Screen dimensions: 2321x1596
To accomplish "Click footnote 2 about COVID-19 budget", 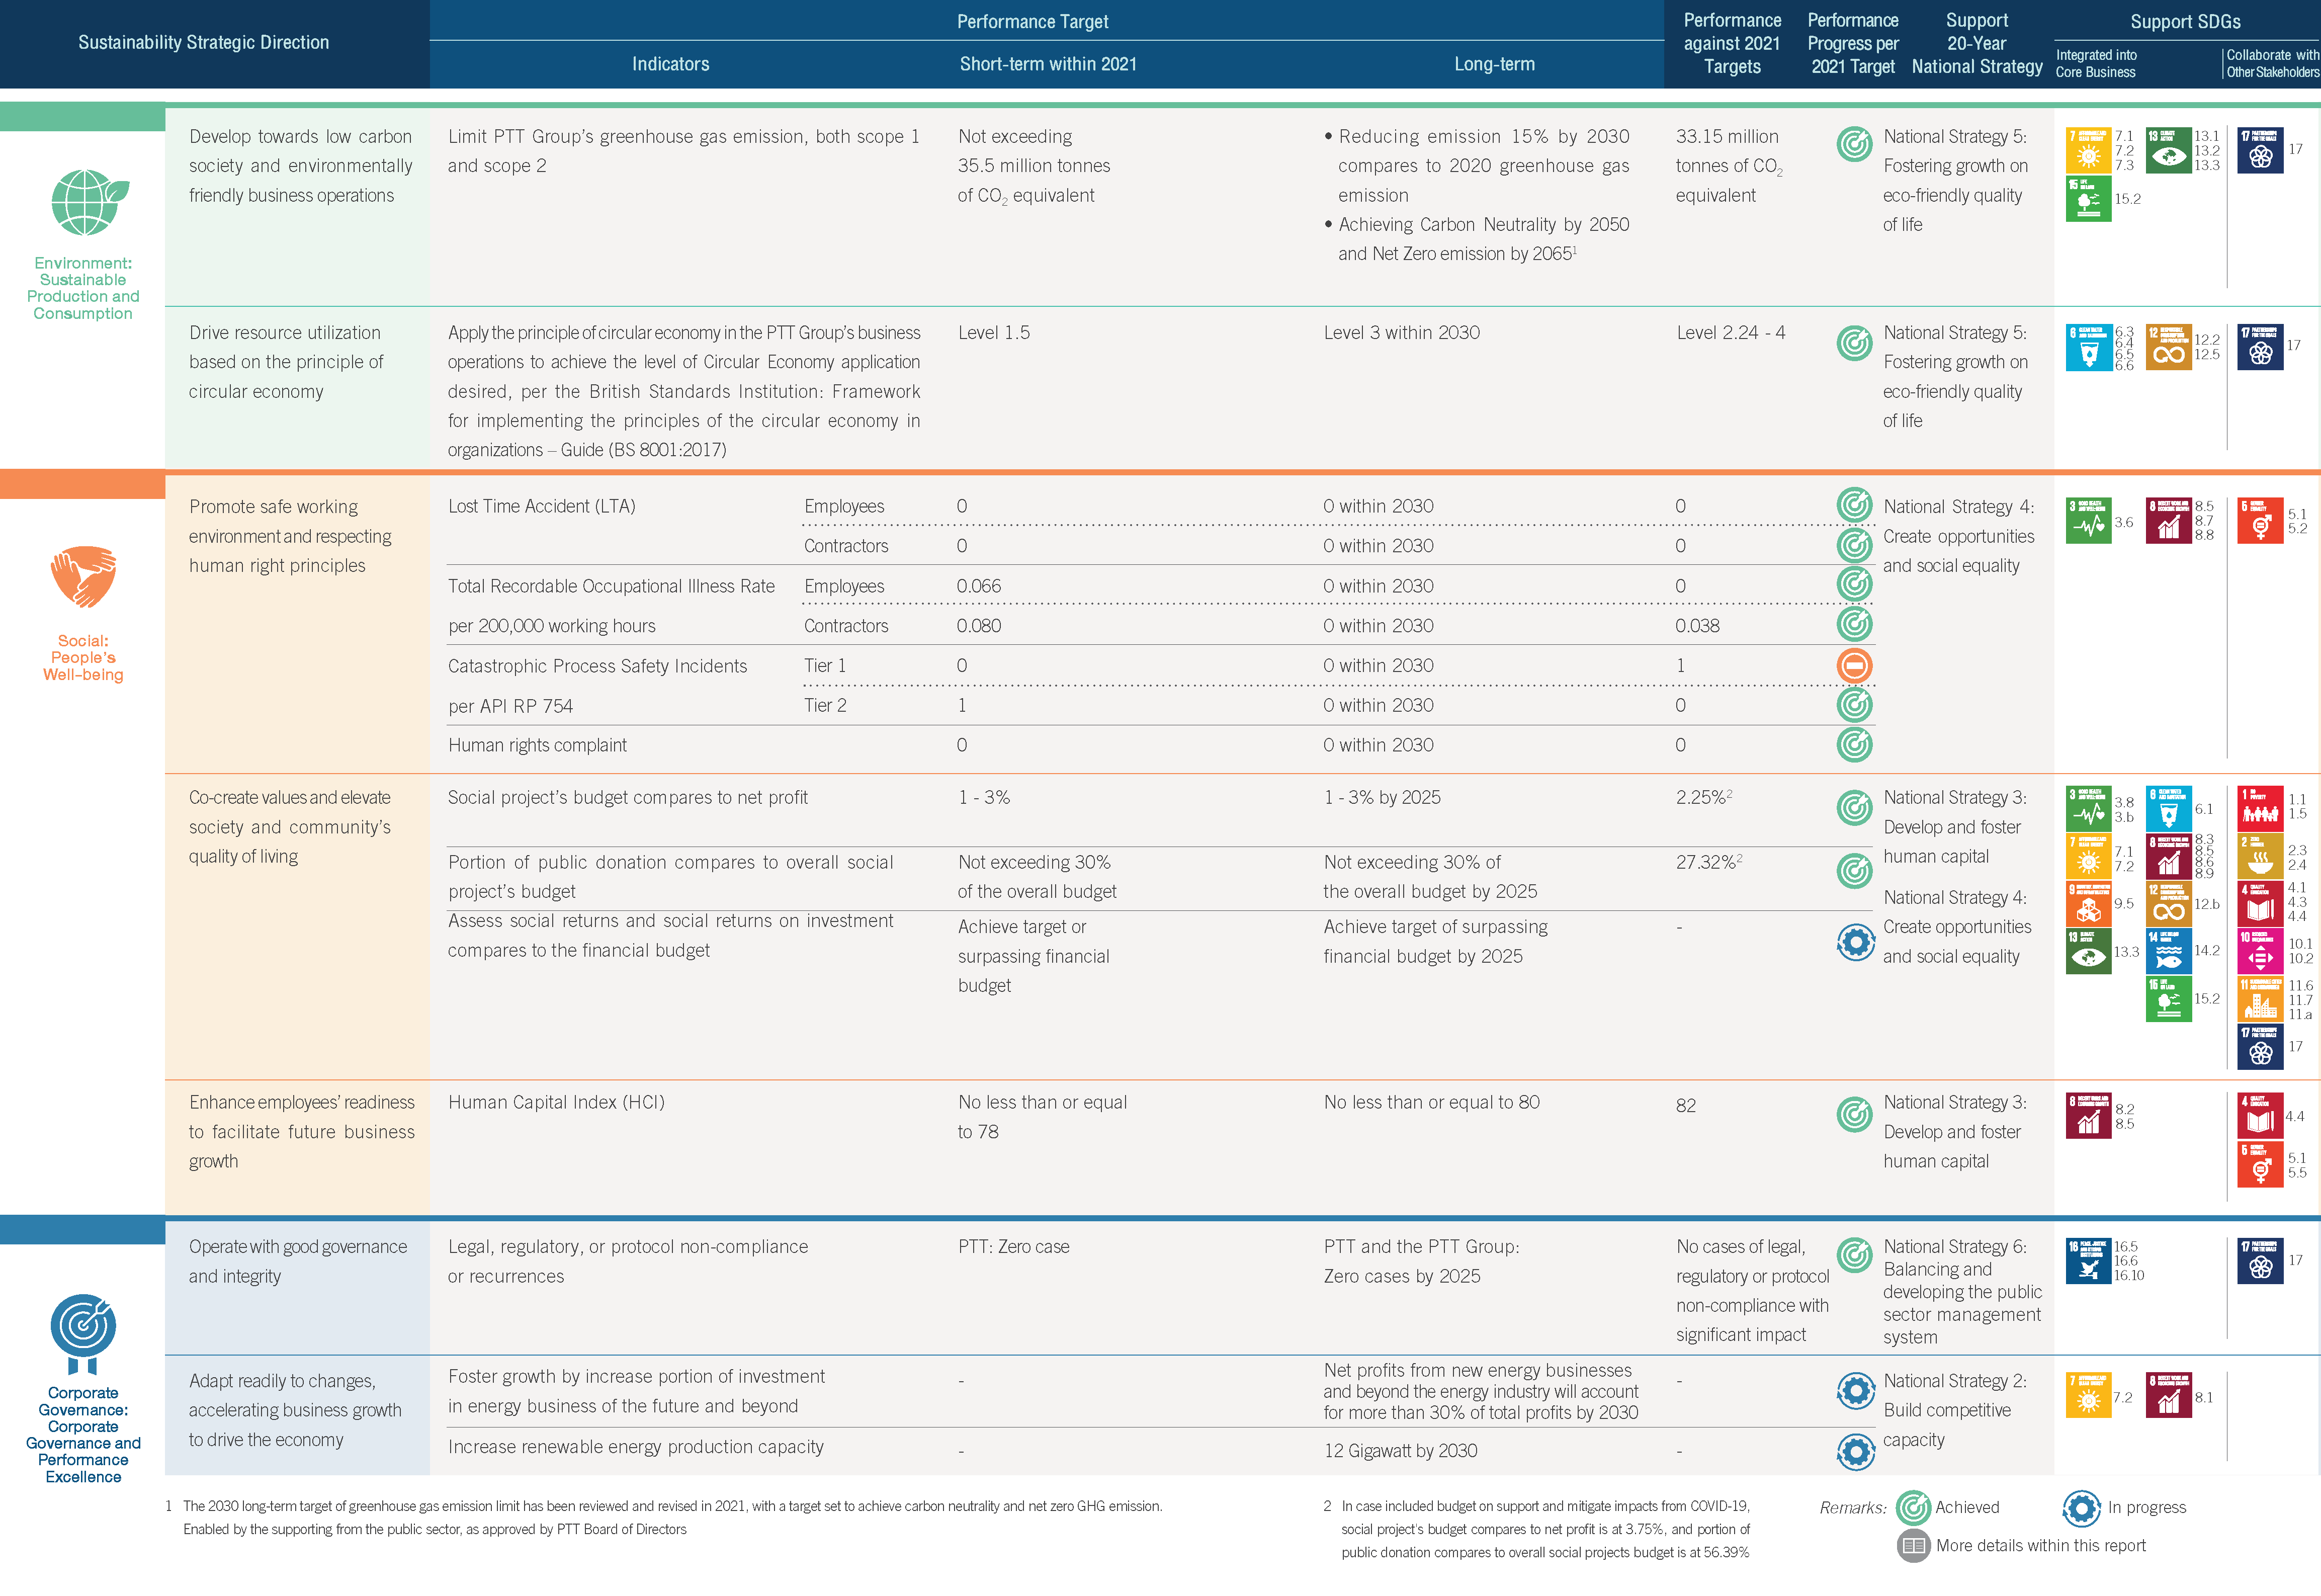I will pyautogui.click(x=1536, y=1529).
